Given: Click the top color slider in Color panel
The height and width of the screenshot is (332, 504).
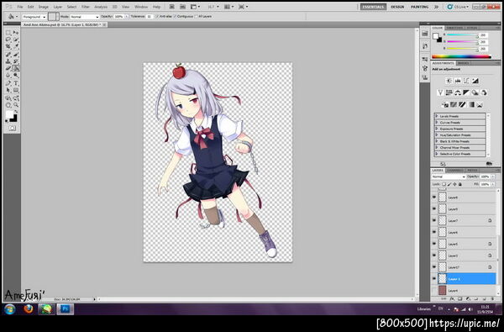Looking at the screenshot, I should [x=463, y=34].
